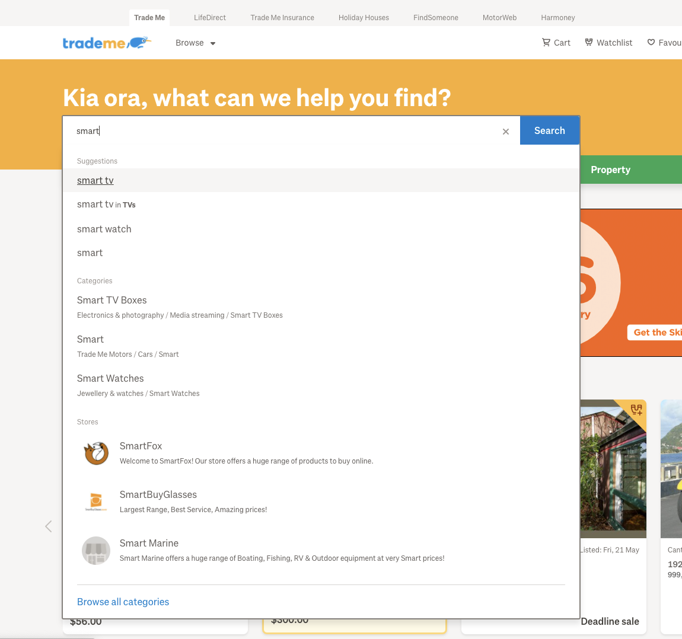
Task: Click the Deadline sale listing text
Action: pos(610,622)
